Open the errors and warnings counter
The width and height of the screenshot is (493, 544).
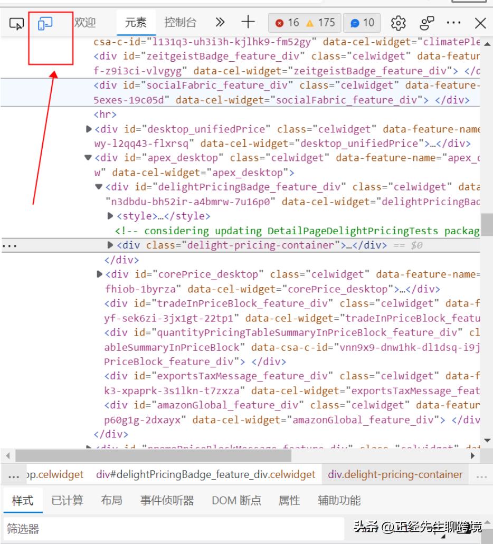point(305,23)
